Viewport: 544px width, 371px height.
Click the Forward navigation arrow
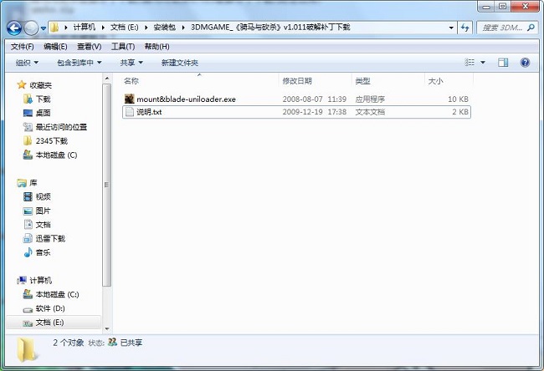pyautogui.click(x=31, y=28)
